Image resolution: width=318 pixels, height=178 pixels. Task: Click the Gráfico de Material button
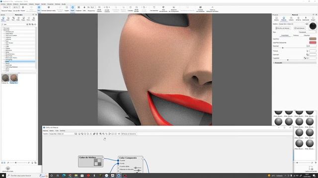point(283,28)
